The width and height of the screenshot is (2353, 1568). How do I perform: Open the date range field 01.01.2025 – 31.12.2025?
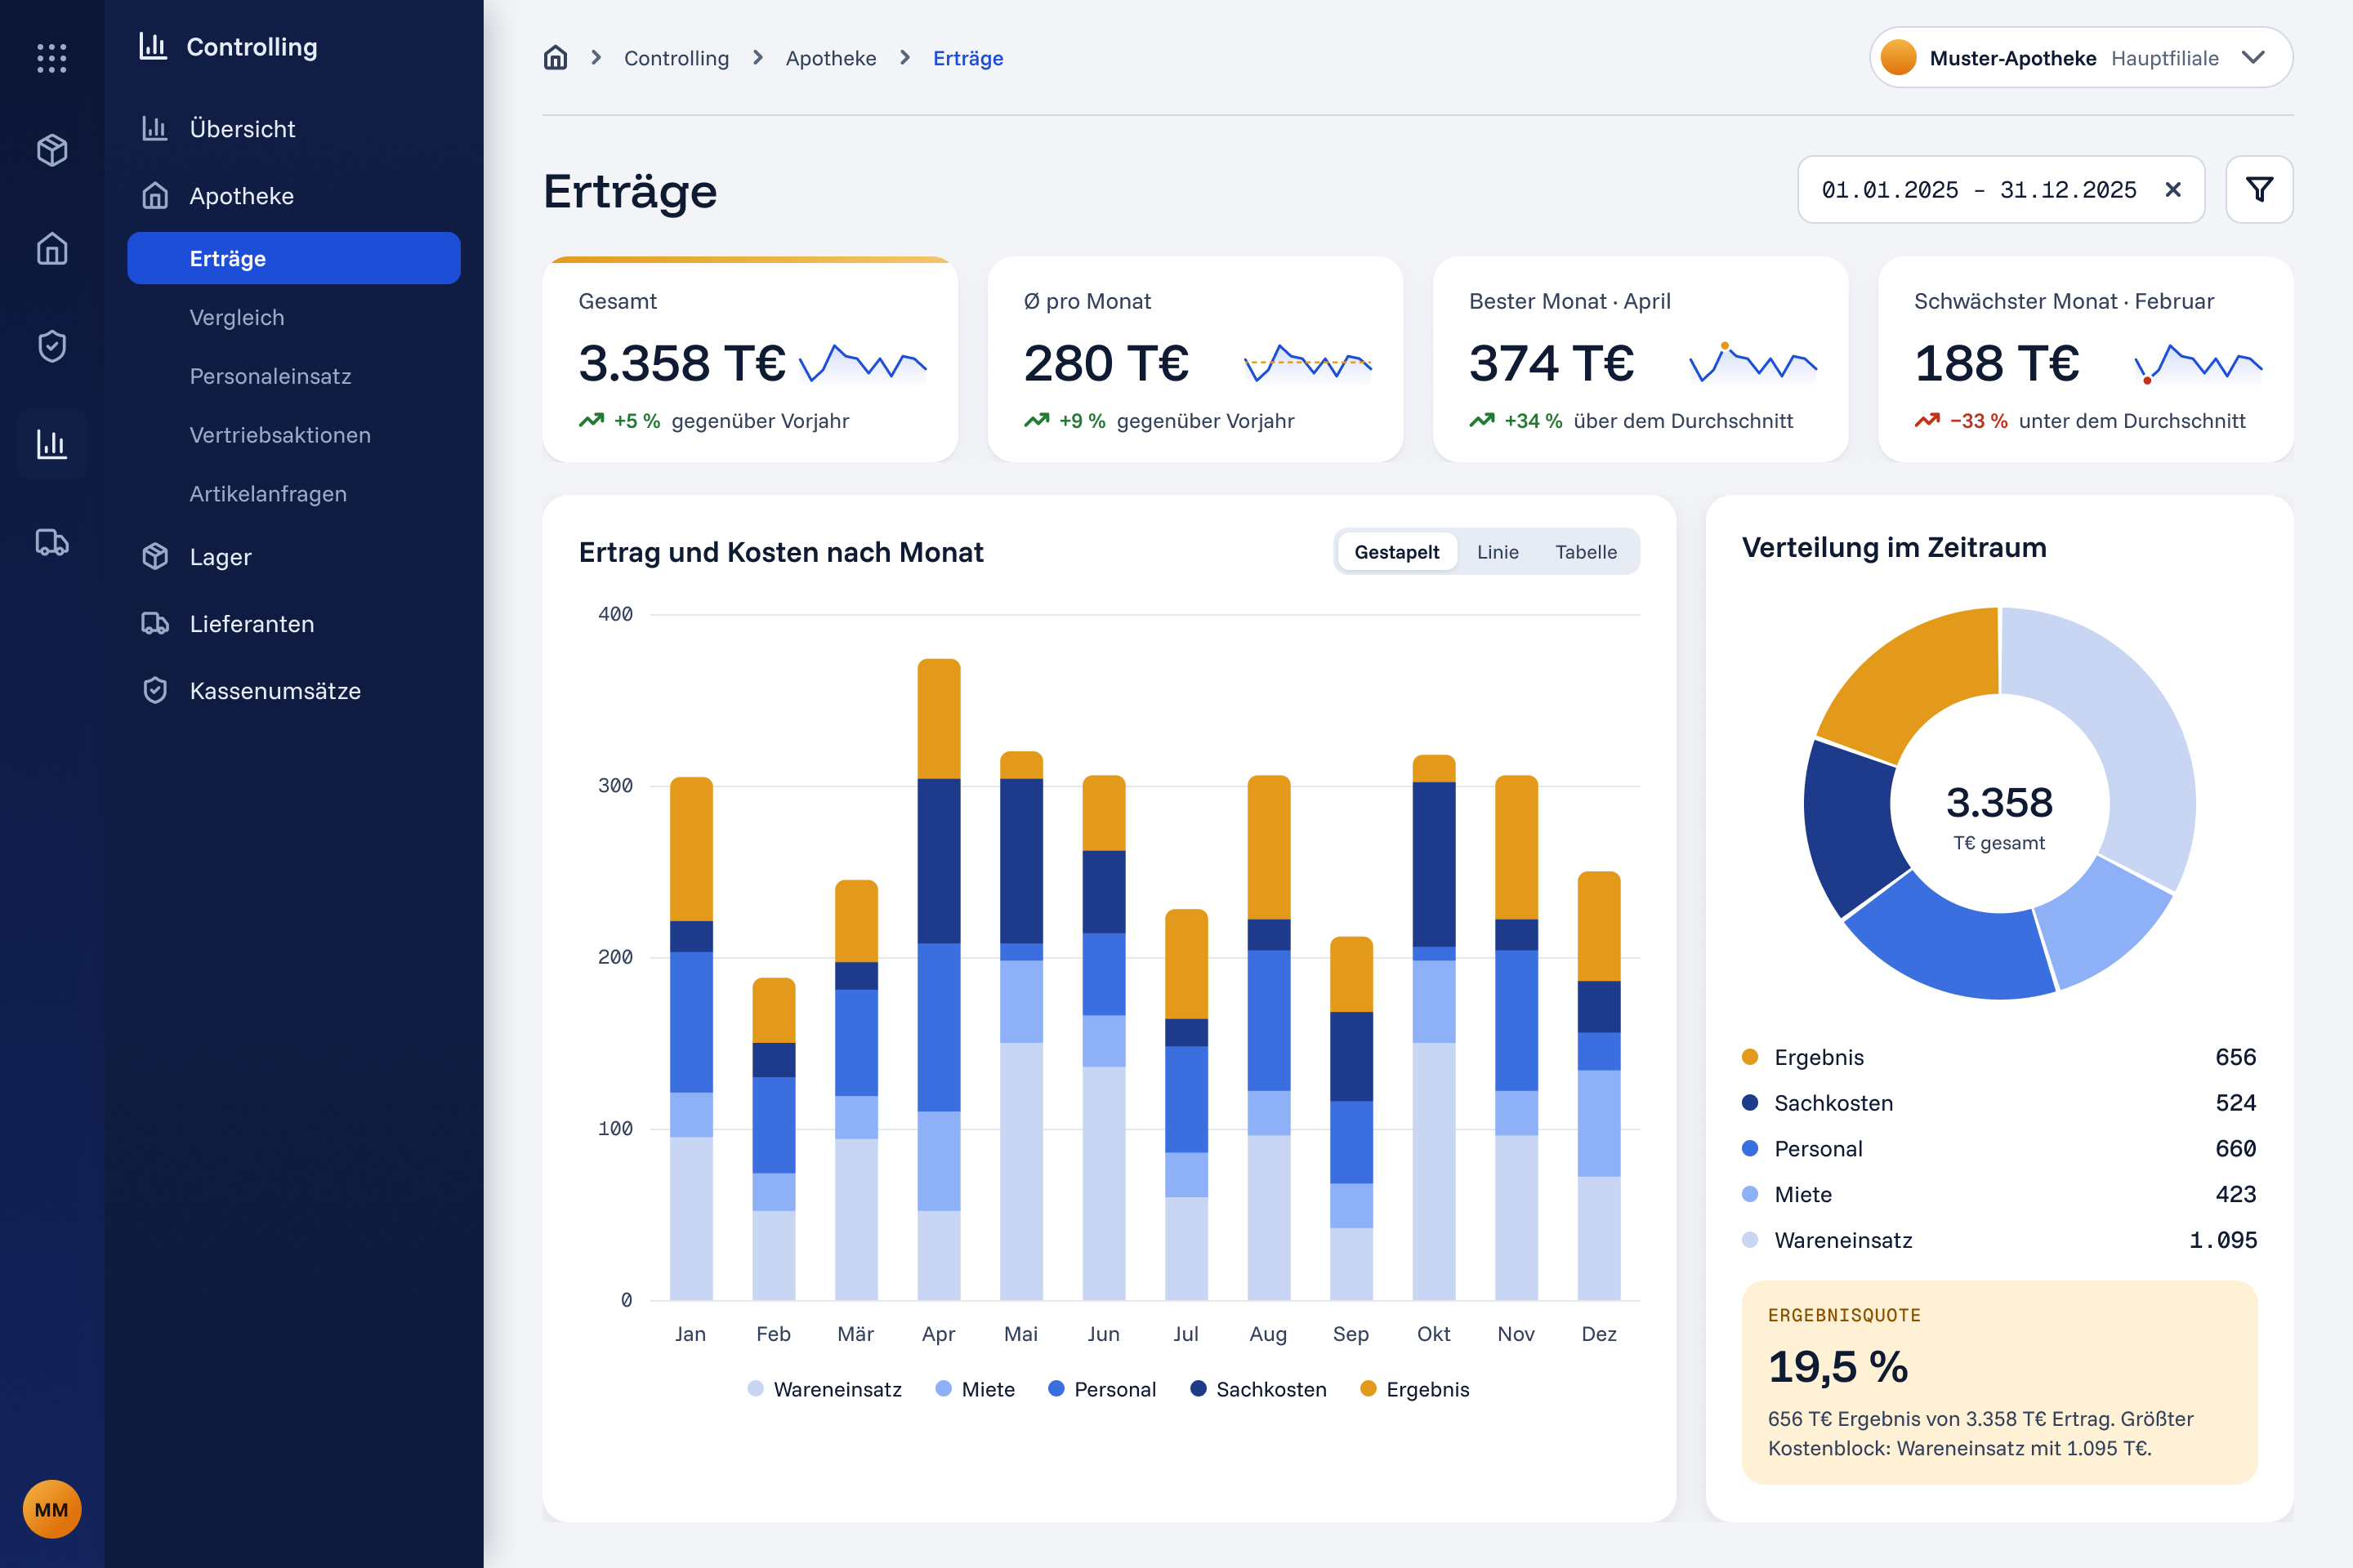[x=2001, y=189]
